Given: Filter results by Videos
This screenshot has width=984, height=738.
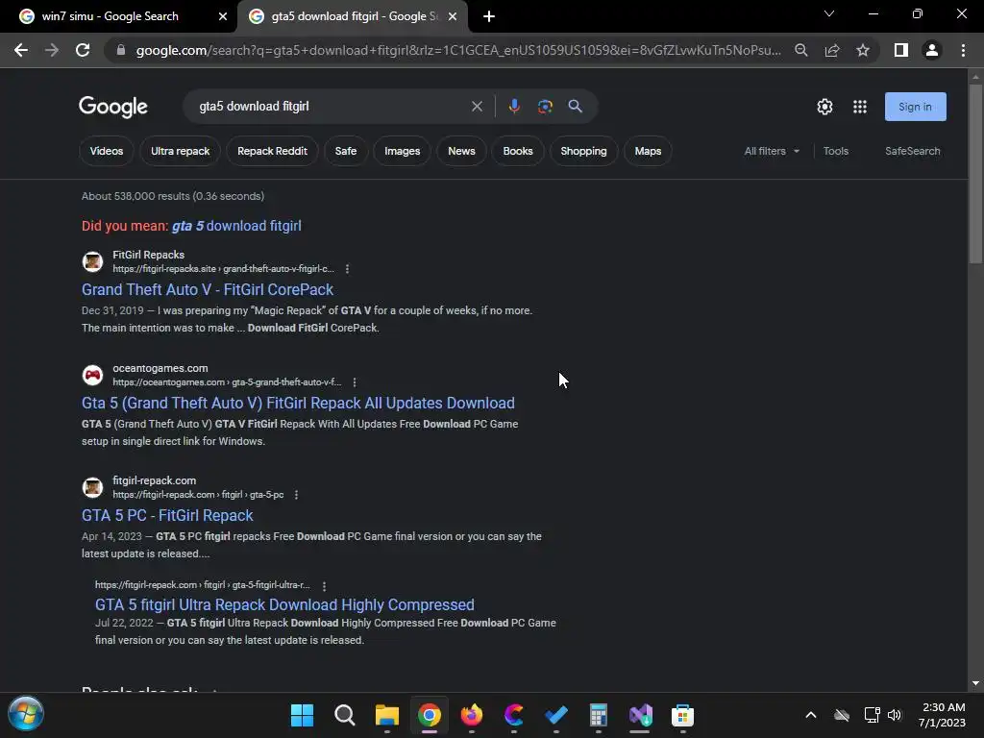Looking at the screenshot, I should tap(106, 151).
